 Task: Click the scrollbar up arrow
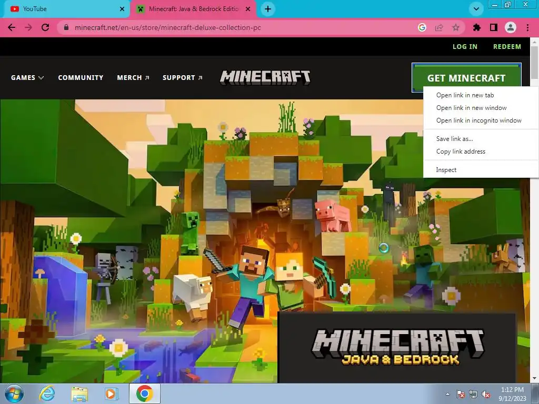535,41
